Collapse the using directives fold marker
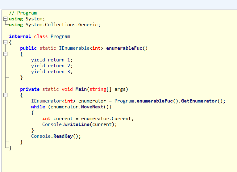This screenshot has width=237, height=172. tap(5, 19)
